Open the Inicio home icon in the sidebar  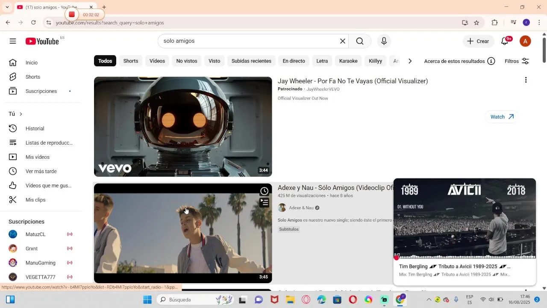[13, 62]
